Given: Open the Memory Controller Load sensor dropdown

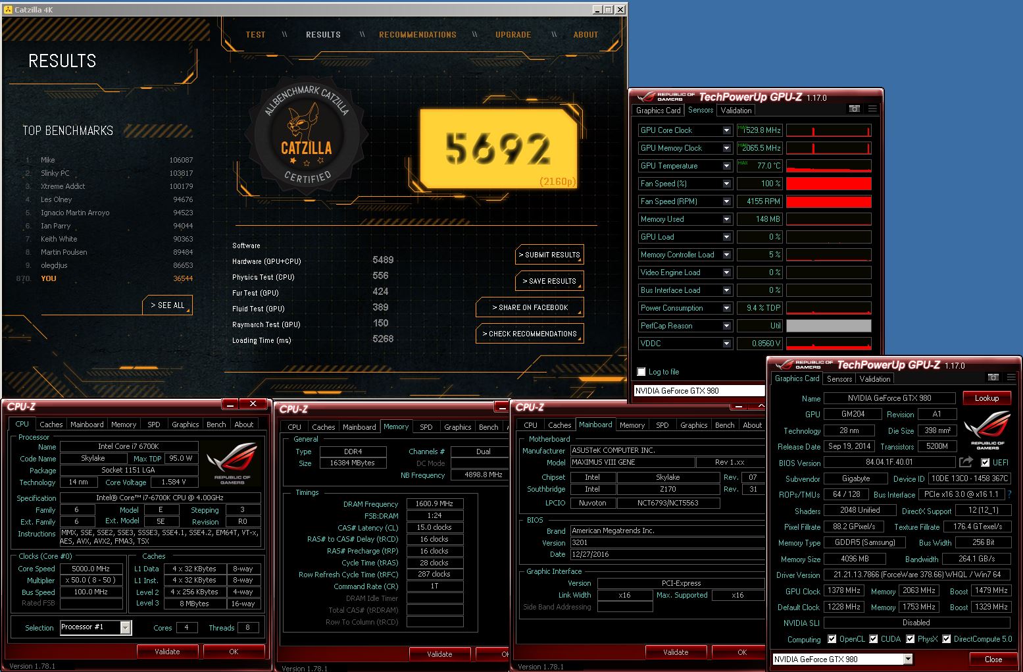Looking at the screenshot, I should tap(727, 255).
